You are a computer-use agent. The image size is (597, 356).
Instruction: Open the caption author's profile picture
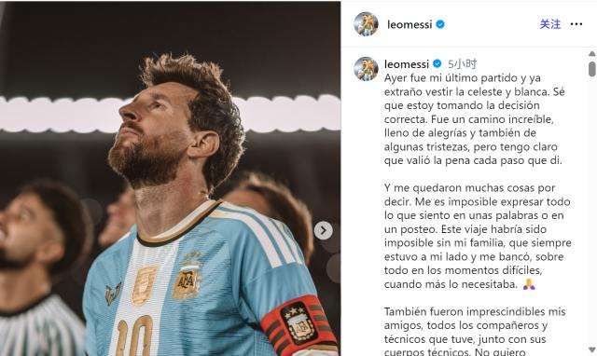pos(366,69)
